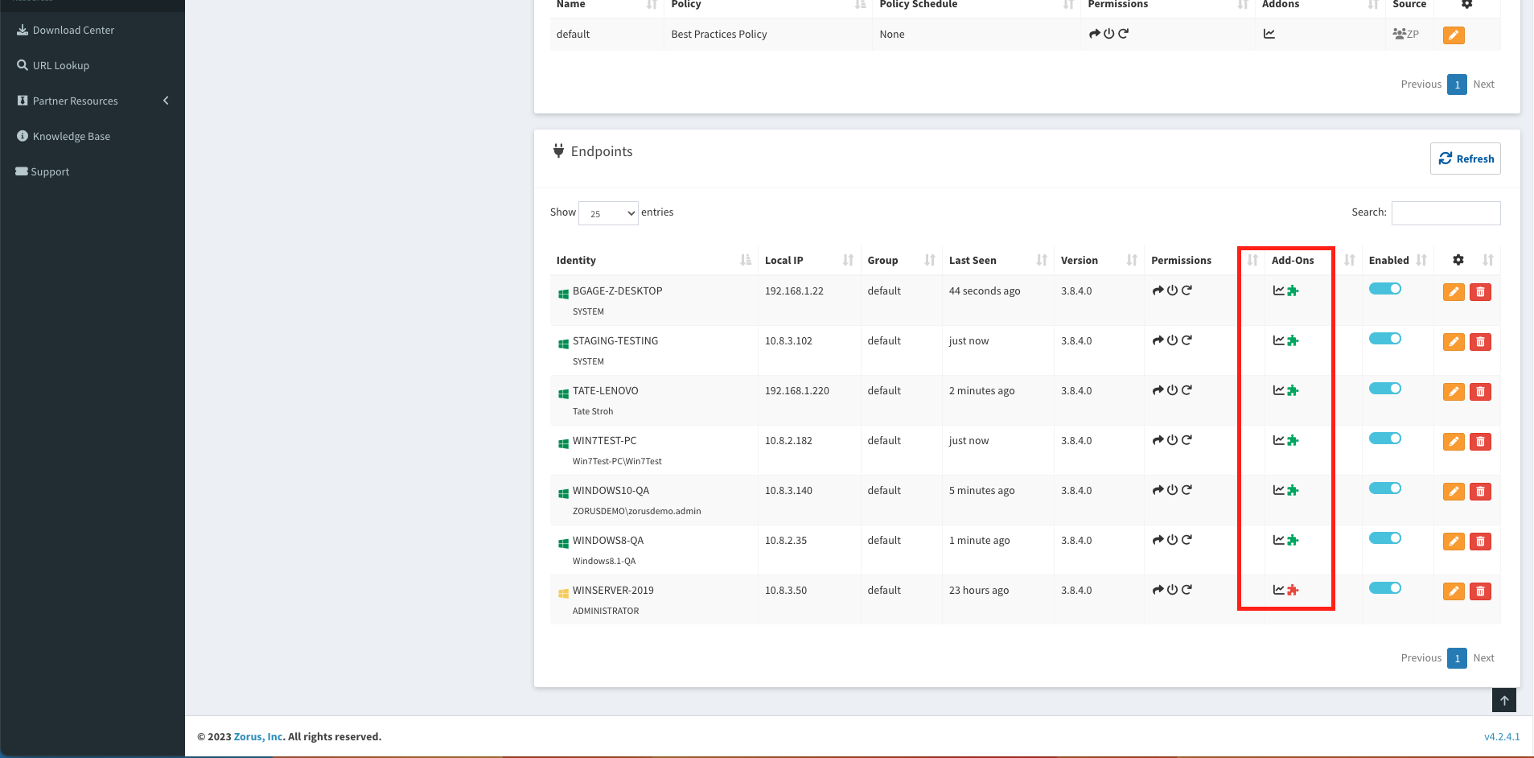Expand the Partner Resources menu

93,101
